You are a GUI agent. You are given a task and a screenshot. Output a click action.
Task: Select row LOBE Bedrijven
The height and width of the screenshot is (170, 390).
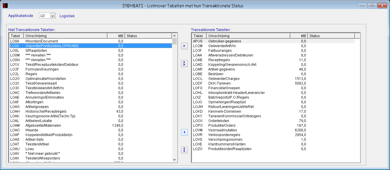[x=273, y=74]
